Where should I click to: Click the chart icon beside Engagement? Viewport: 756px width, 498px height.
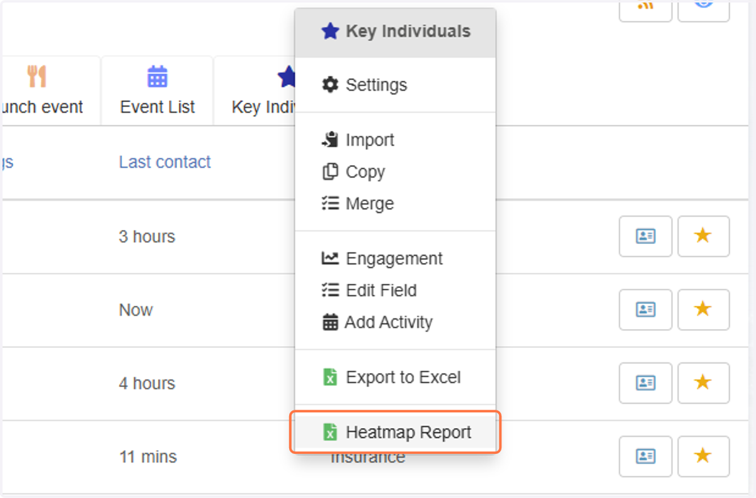[330, 258]
